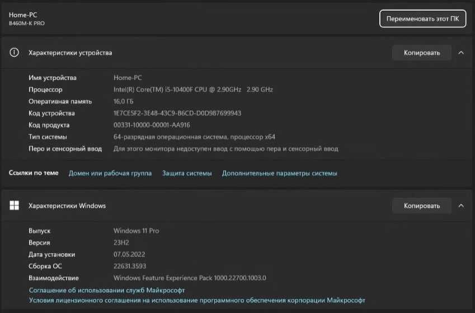Collapse the Характеристики устройства section chevron
Image resolution: width=475 pixels, height=313 pixels.
coord(461,53)
